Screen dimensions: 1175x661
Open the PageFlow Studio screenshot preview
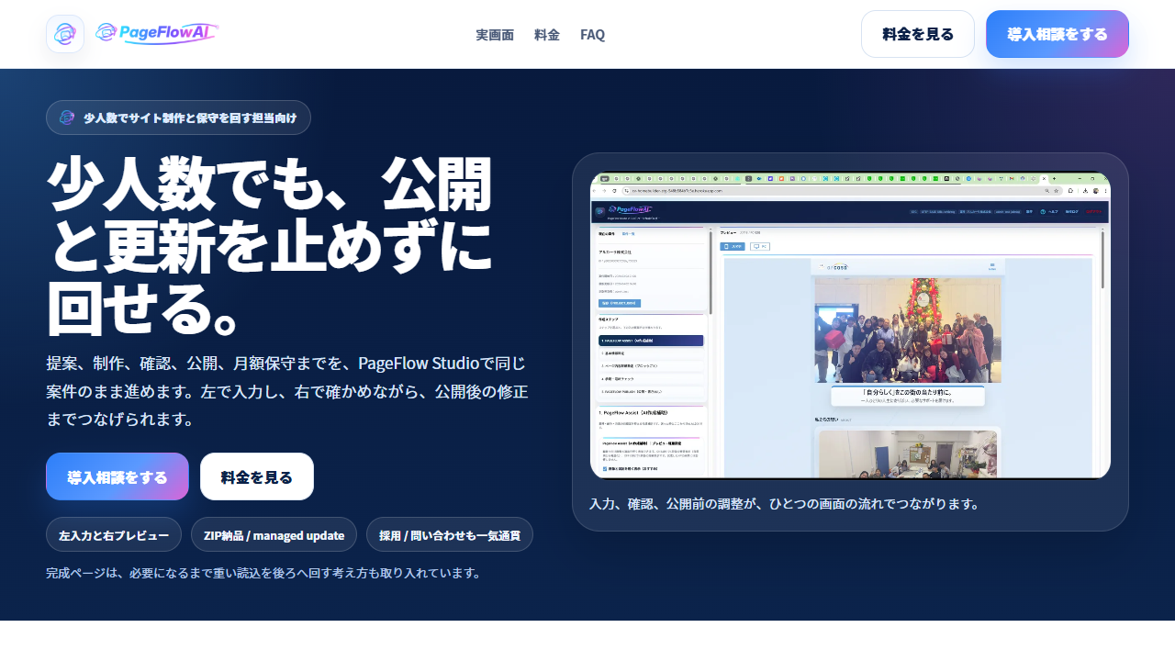[850, 325]
